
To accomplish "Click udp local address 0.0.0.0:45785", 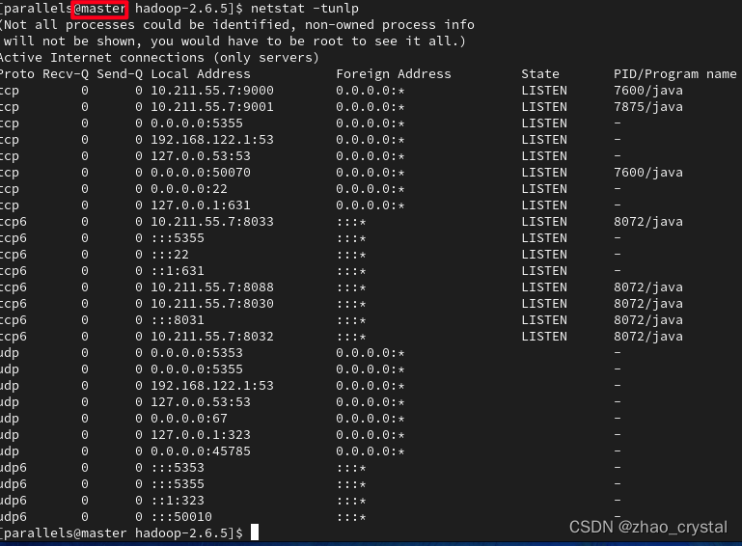I will (x=200, y=451).
